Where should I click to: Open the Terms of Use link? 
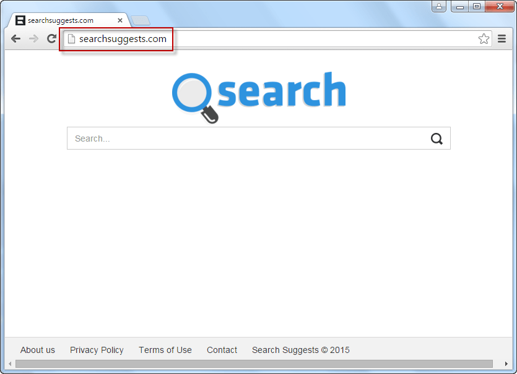point(165,350)
